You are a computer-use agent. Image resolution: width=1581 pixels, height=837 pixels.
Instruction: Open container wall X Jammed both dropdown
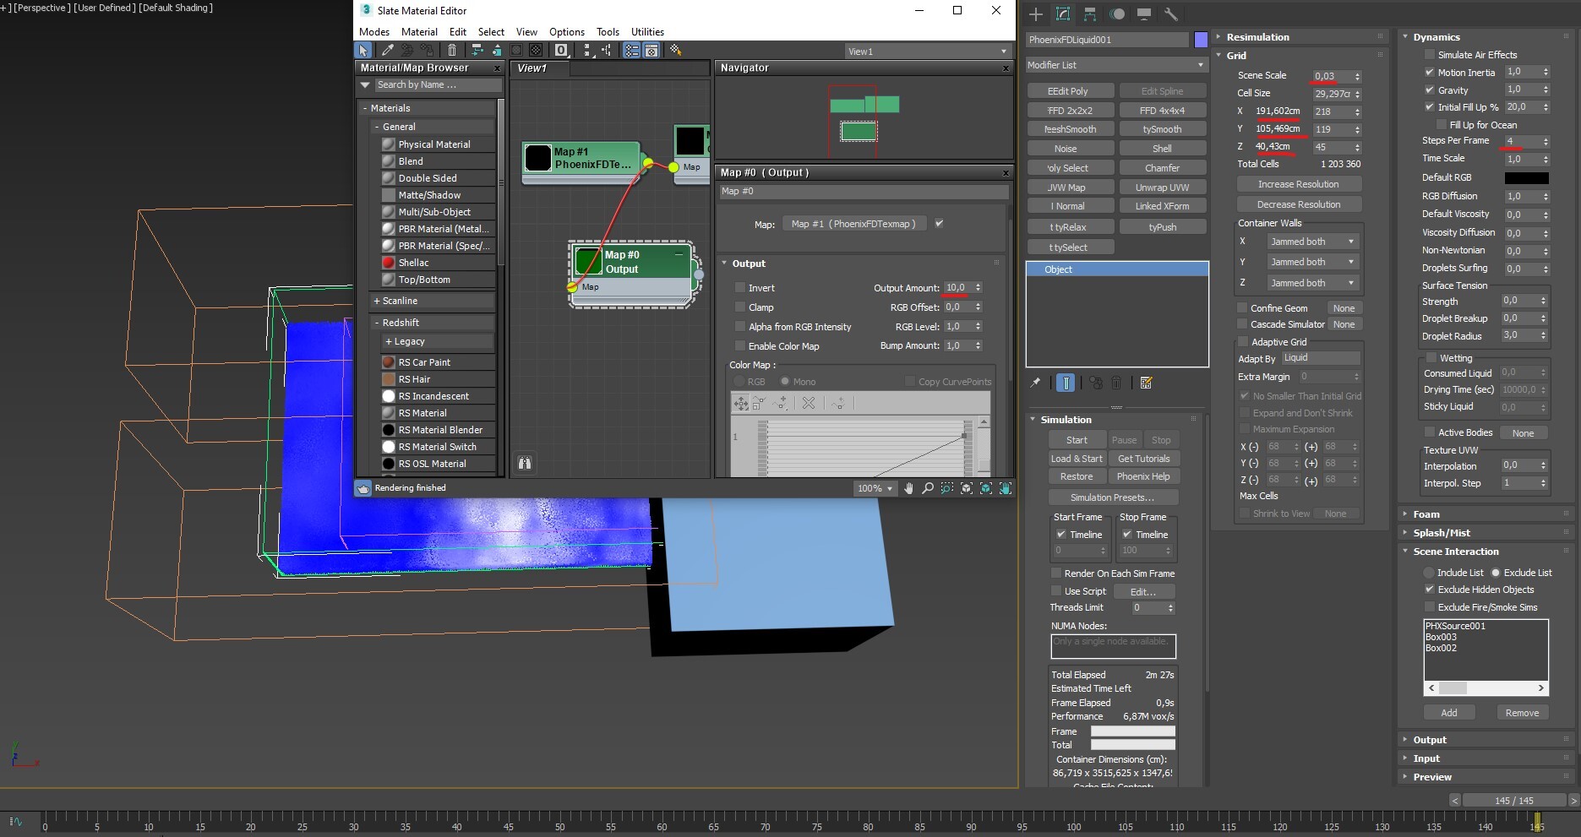1312,242
